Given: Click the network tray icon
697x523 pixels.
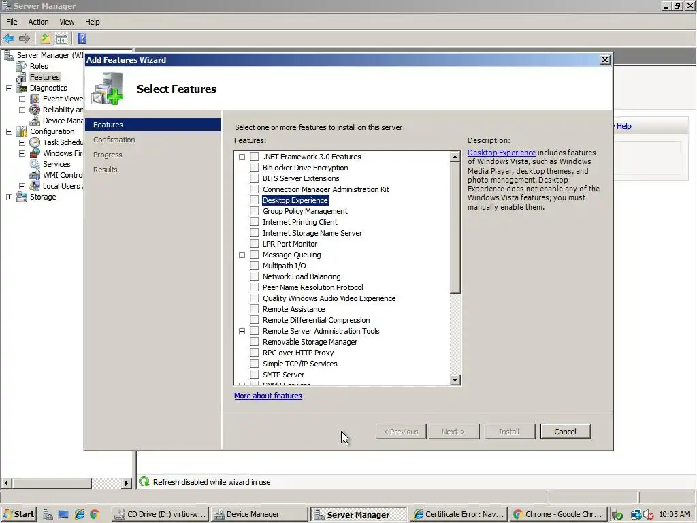Looking at the screenshot, I should pyautogui.click(x=636, y=515).
